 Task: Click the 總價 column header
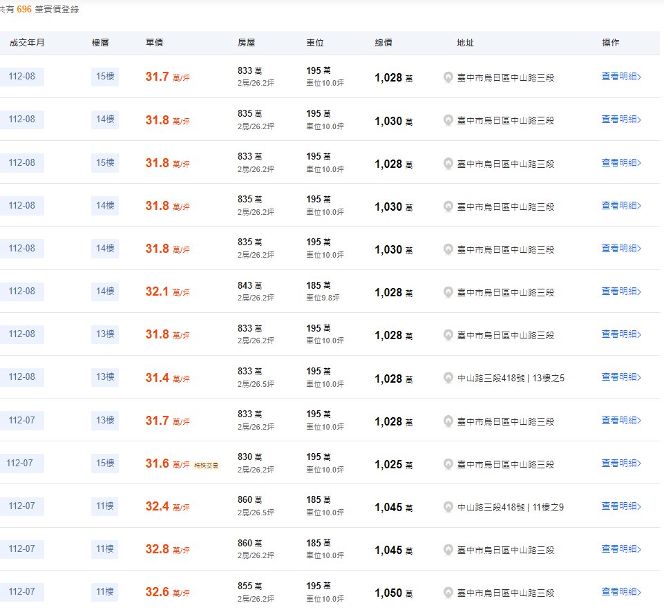coord(383,43)
